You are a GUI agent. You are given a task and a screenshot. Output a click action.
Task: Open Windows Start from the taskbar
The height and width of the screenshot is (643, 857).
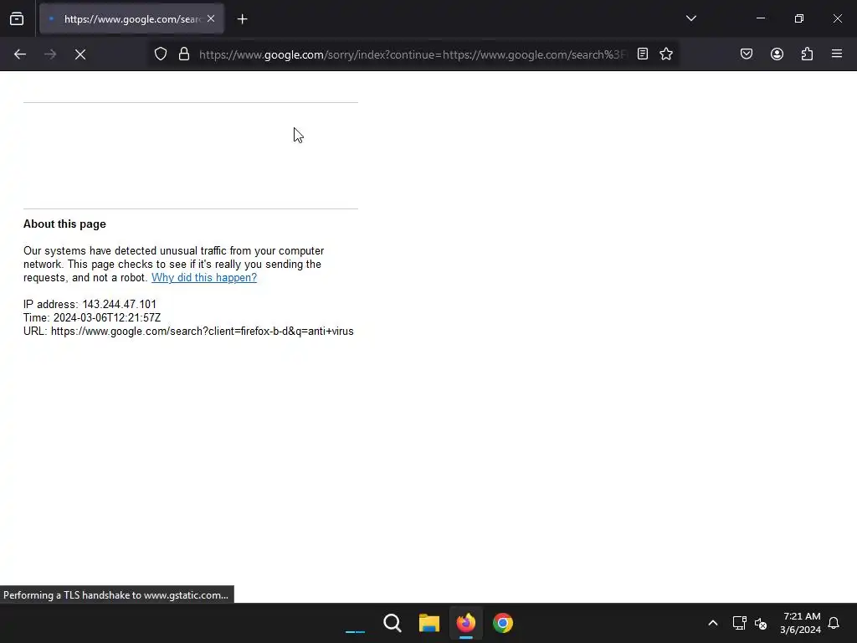pyautogui.click(x=355, y=623)
